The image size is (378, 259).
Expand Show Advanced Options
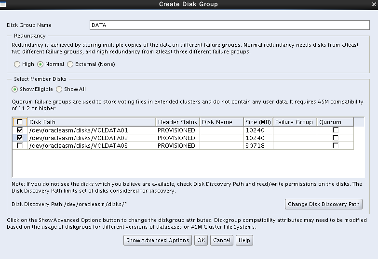click(x=158, y=240)
